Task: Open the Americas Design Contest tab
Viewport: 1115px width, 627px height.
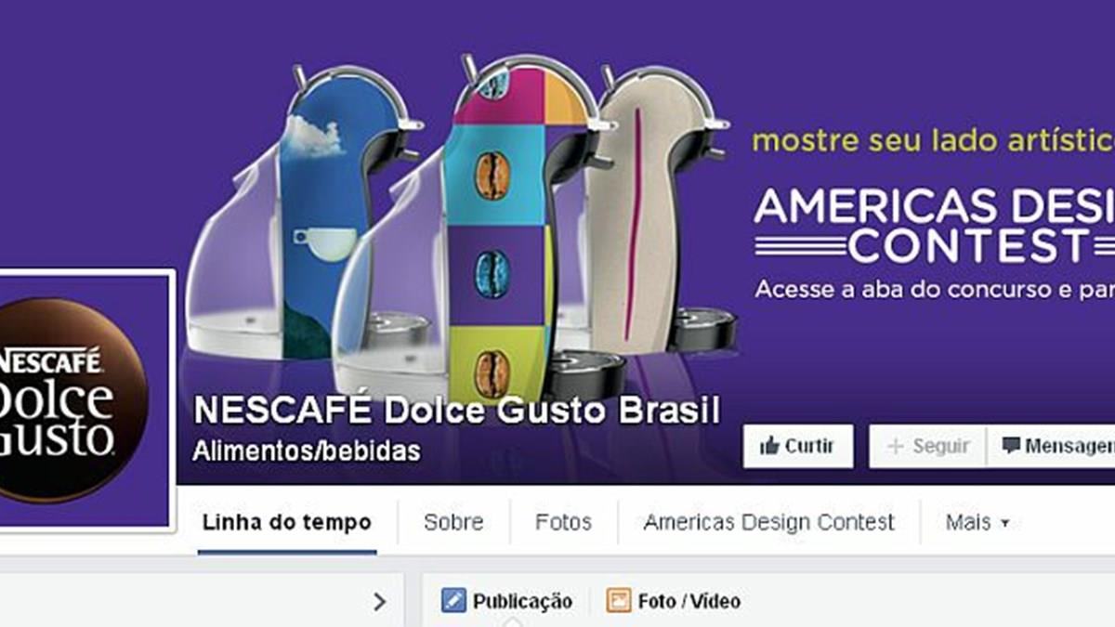Action: (x=768, y=522)
